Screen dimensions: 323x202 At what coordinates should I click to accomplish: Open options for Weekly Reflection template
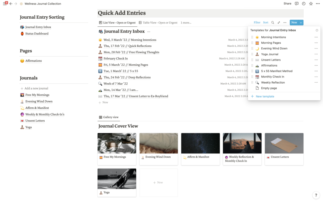tap(316, 82)
